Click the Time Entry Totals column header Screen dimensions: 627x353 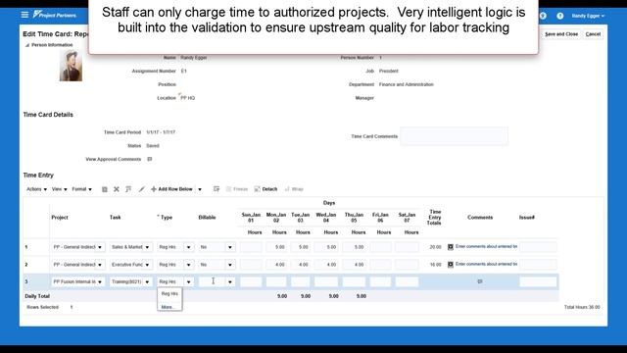coord(435,218)
